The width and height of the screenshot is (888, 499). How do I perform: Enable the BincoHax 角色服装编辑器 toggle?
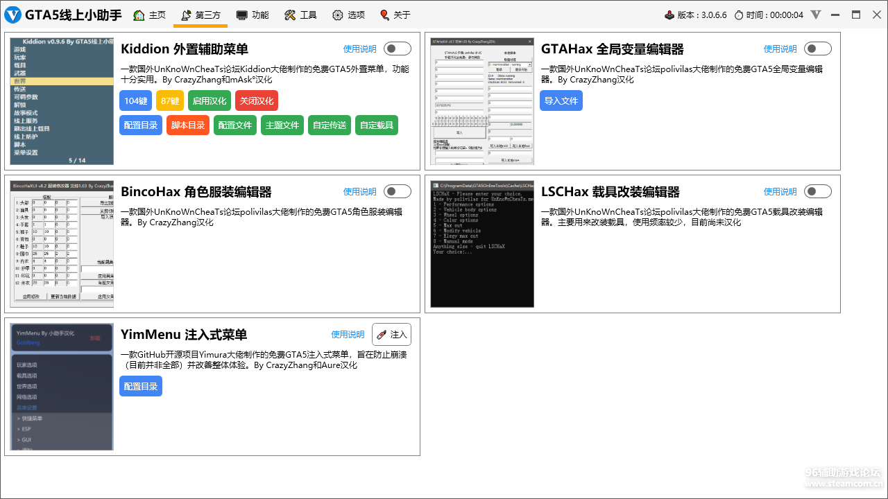tap(398, 191)
